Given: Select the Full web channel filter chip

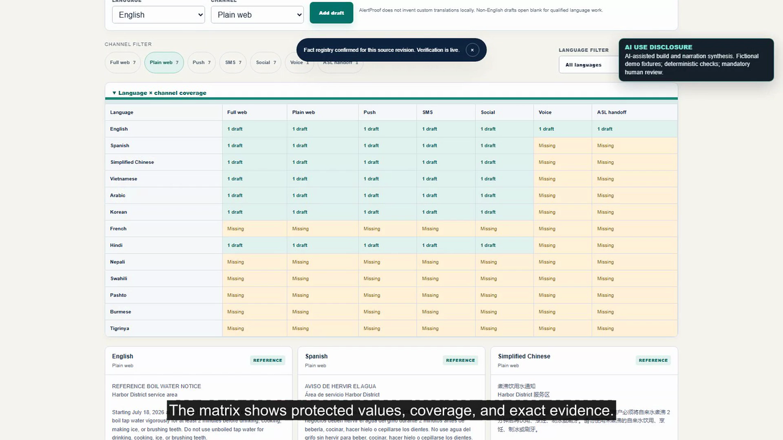Looking at the screenshot, I should 123,62.
